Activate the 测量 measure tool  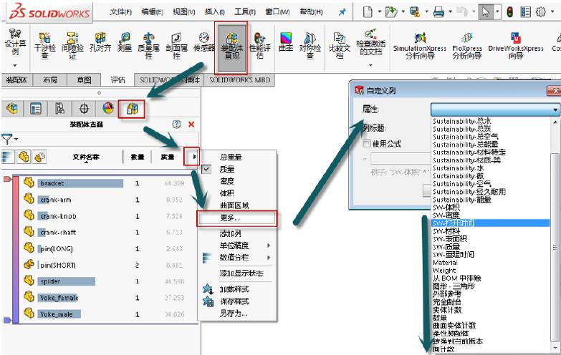(125, 42)
